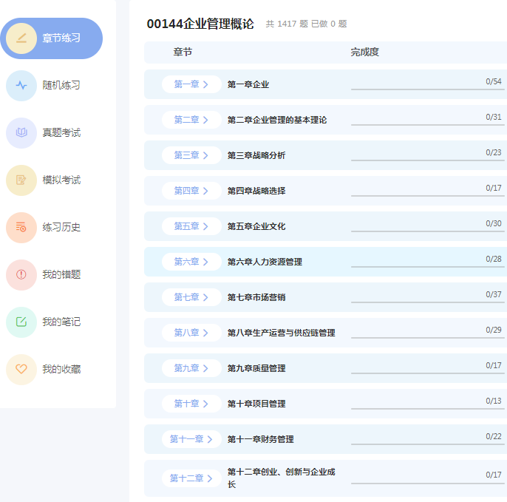Click the 练习历史 list icon
Viewport: 507px width, 502px height.
21,228
